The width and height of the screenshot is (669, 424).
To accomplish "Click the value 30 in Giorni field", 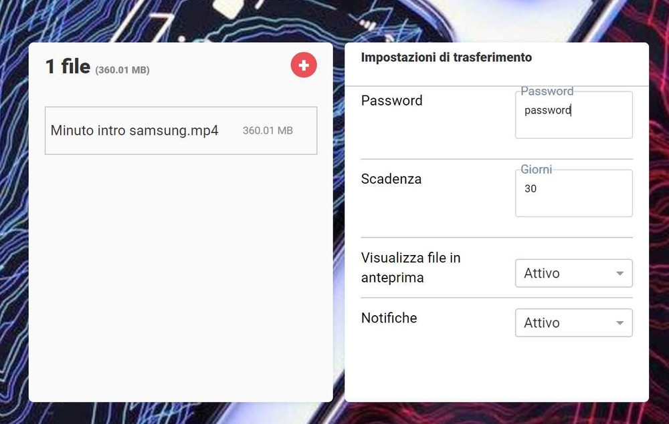I will click(x=531, y=188).
